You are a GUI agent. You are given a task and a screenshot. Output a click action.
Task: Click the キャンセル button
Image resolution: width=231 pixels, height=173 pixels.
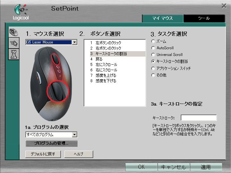click(x=173, y=167)
